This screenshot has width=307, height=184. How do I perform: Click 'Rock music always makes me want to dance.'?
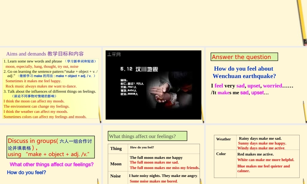(x=41, y=86)
